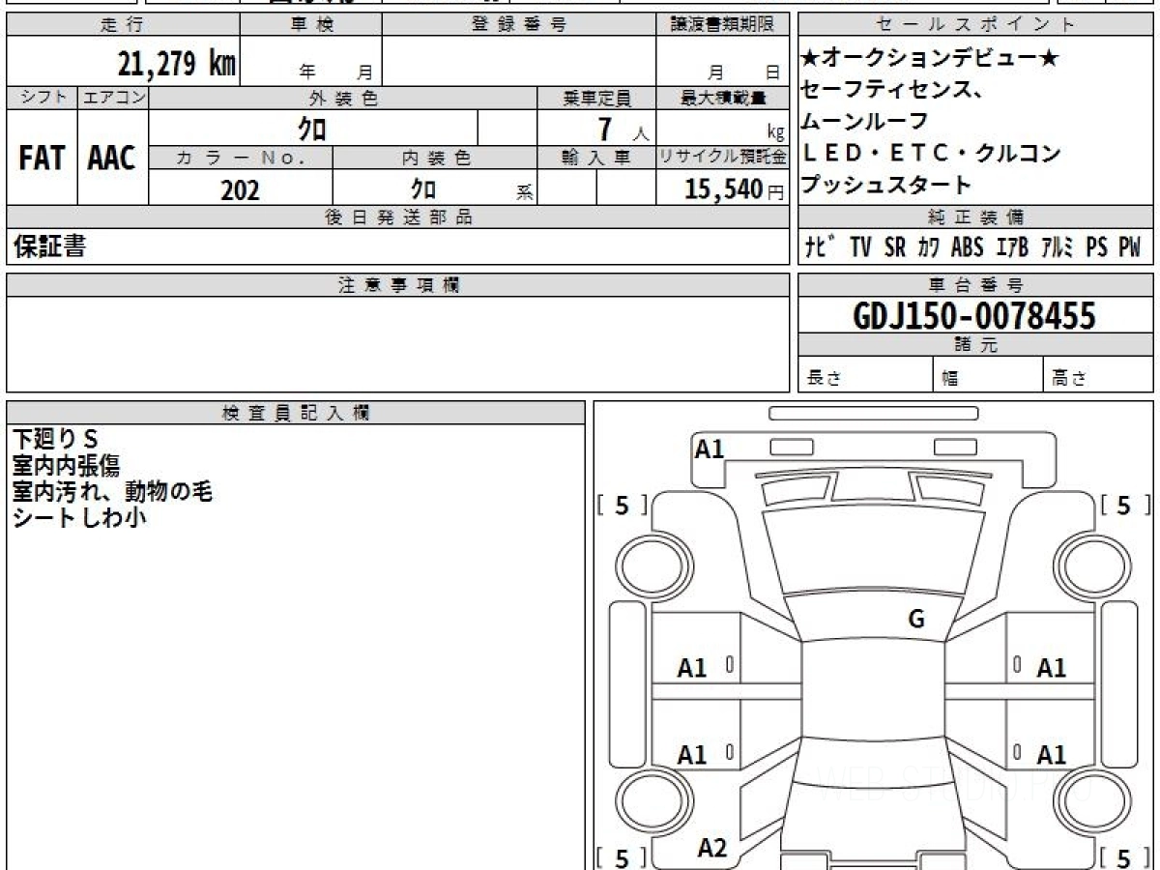Select the 室内内張傷 inspector note
This screenshot has width=1160, height=870.
click(67, 466)
